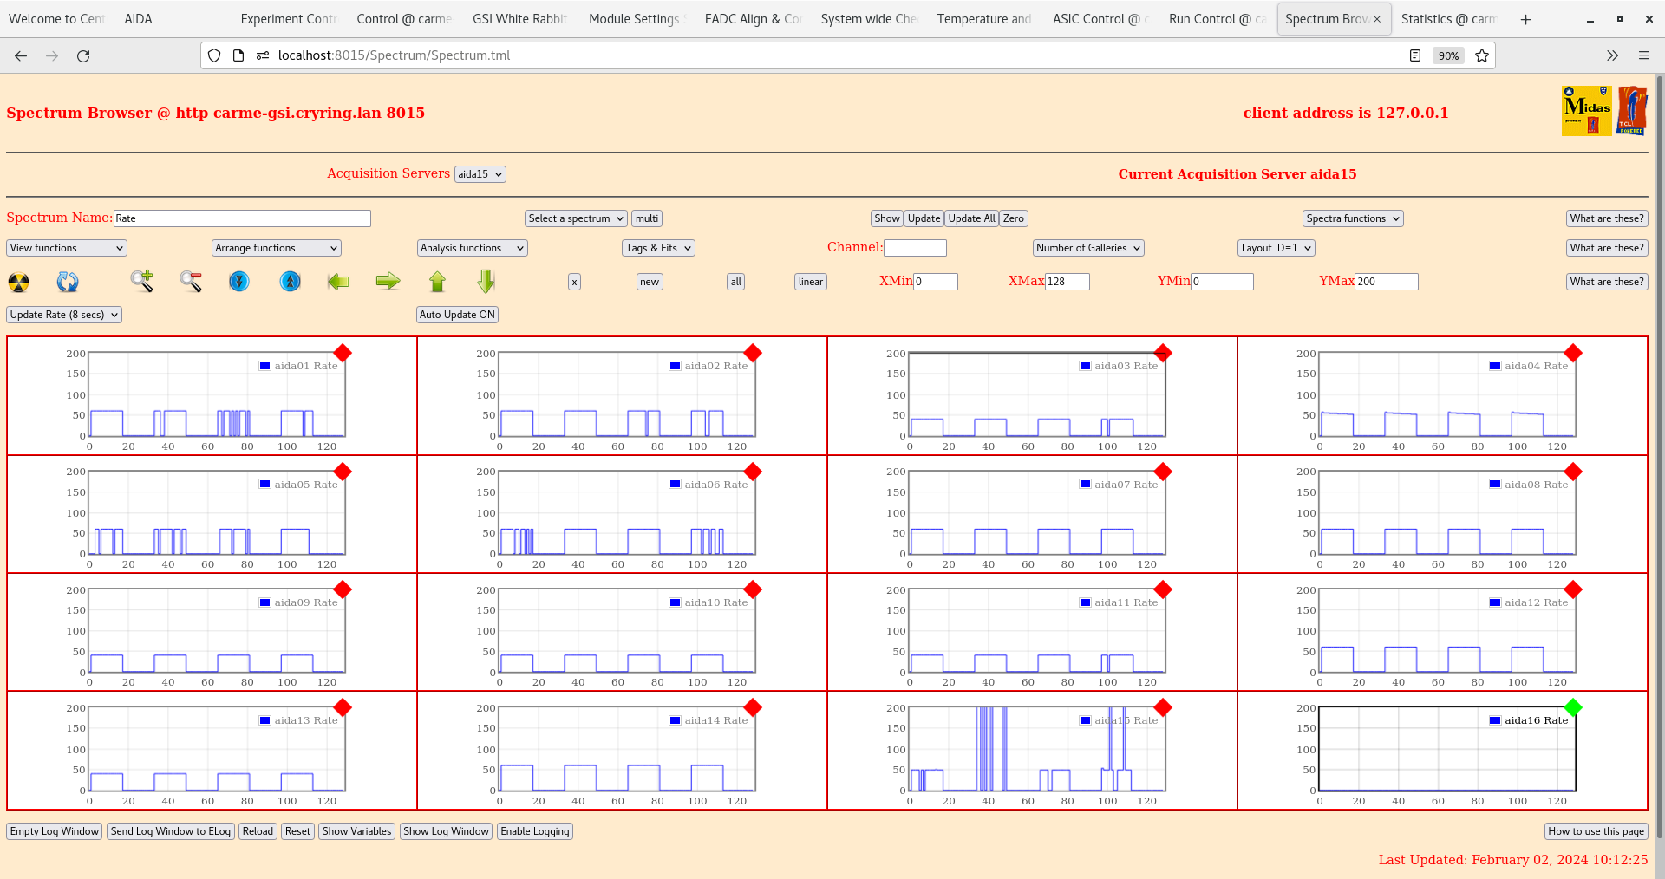The image size is (1665, 879).
Task: Expand the Update Rate (8 secs) dropdown
Action: (x=64, y=315)
